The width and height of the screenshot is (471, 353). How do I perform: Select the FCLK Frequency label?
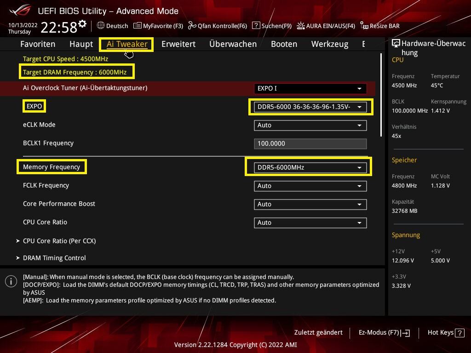click(x=46, y=186)
